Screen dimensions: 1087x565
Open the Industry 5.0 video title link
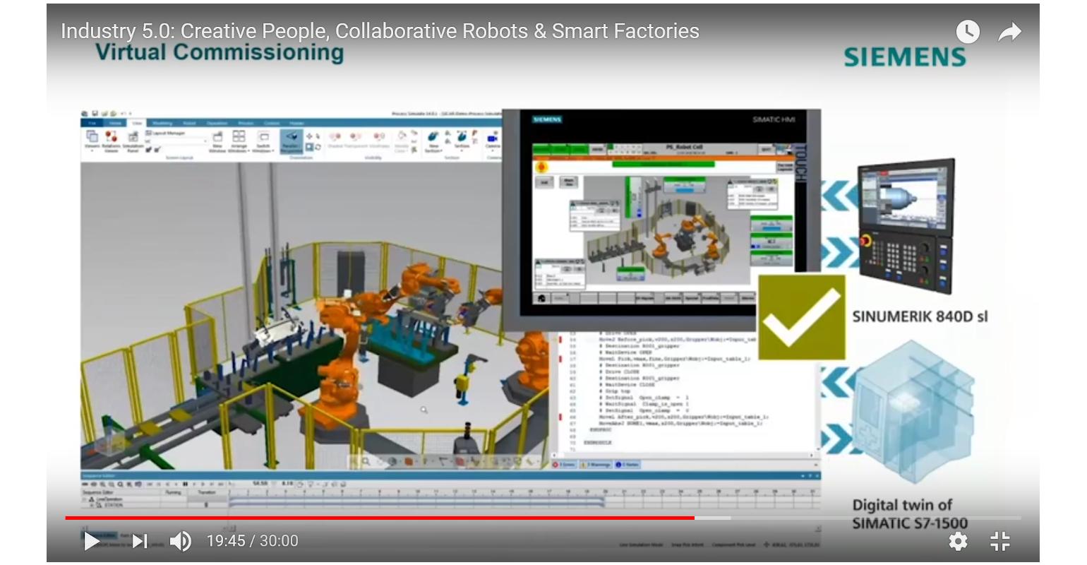(380, 31)
